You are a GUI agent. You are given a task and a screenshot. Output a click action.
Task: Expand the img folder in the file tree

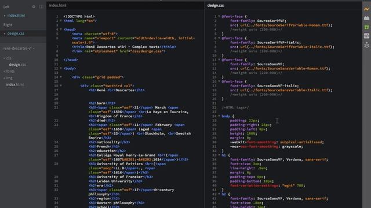click(x=4, y=78)
